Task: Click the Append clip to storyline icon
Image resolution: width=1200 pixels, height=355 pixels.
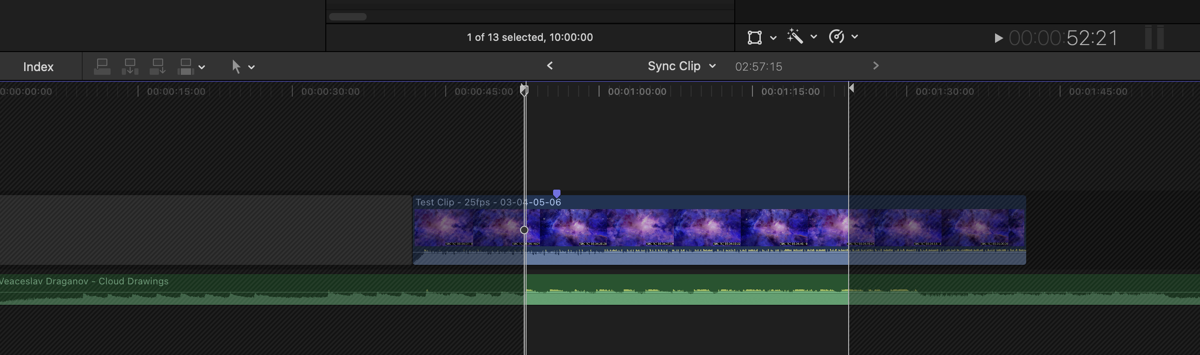Action: tap(158, 66)
